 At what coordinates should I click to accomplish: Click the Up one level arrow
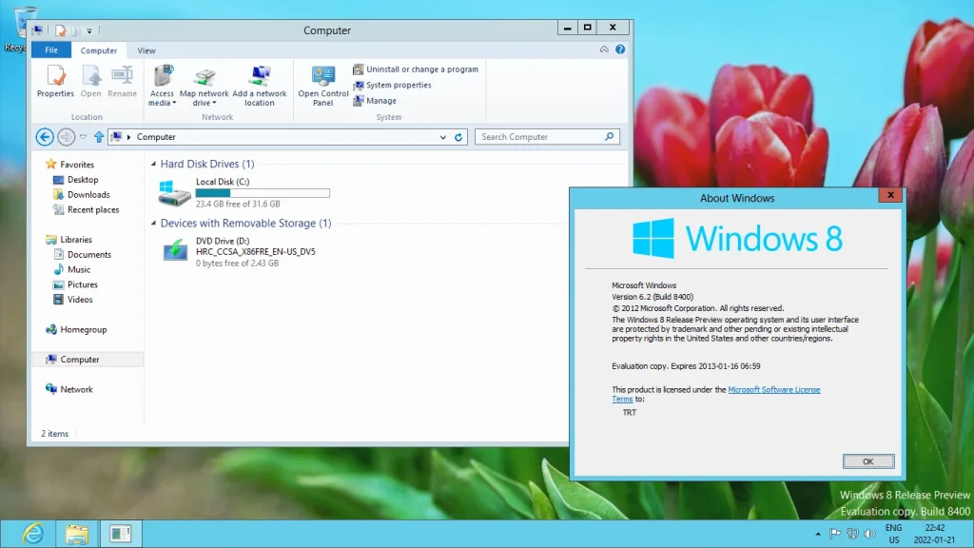click(x=99, y=137)
